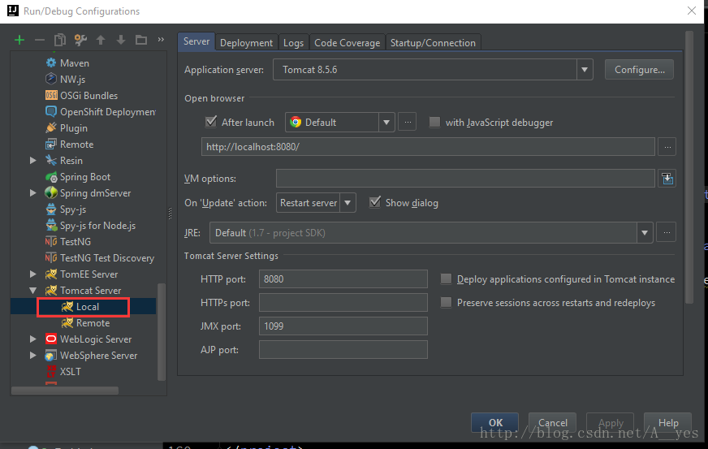This screenshot has width=708, height=449.
Task: Copy configuration using the copy icon
Action: coord(59,41)
